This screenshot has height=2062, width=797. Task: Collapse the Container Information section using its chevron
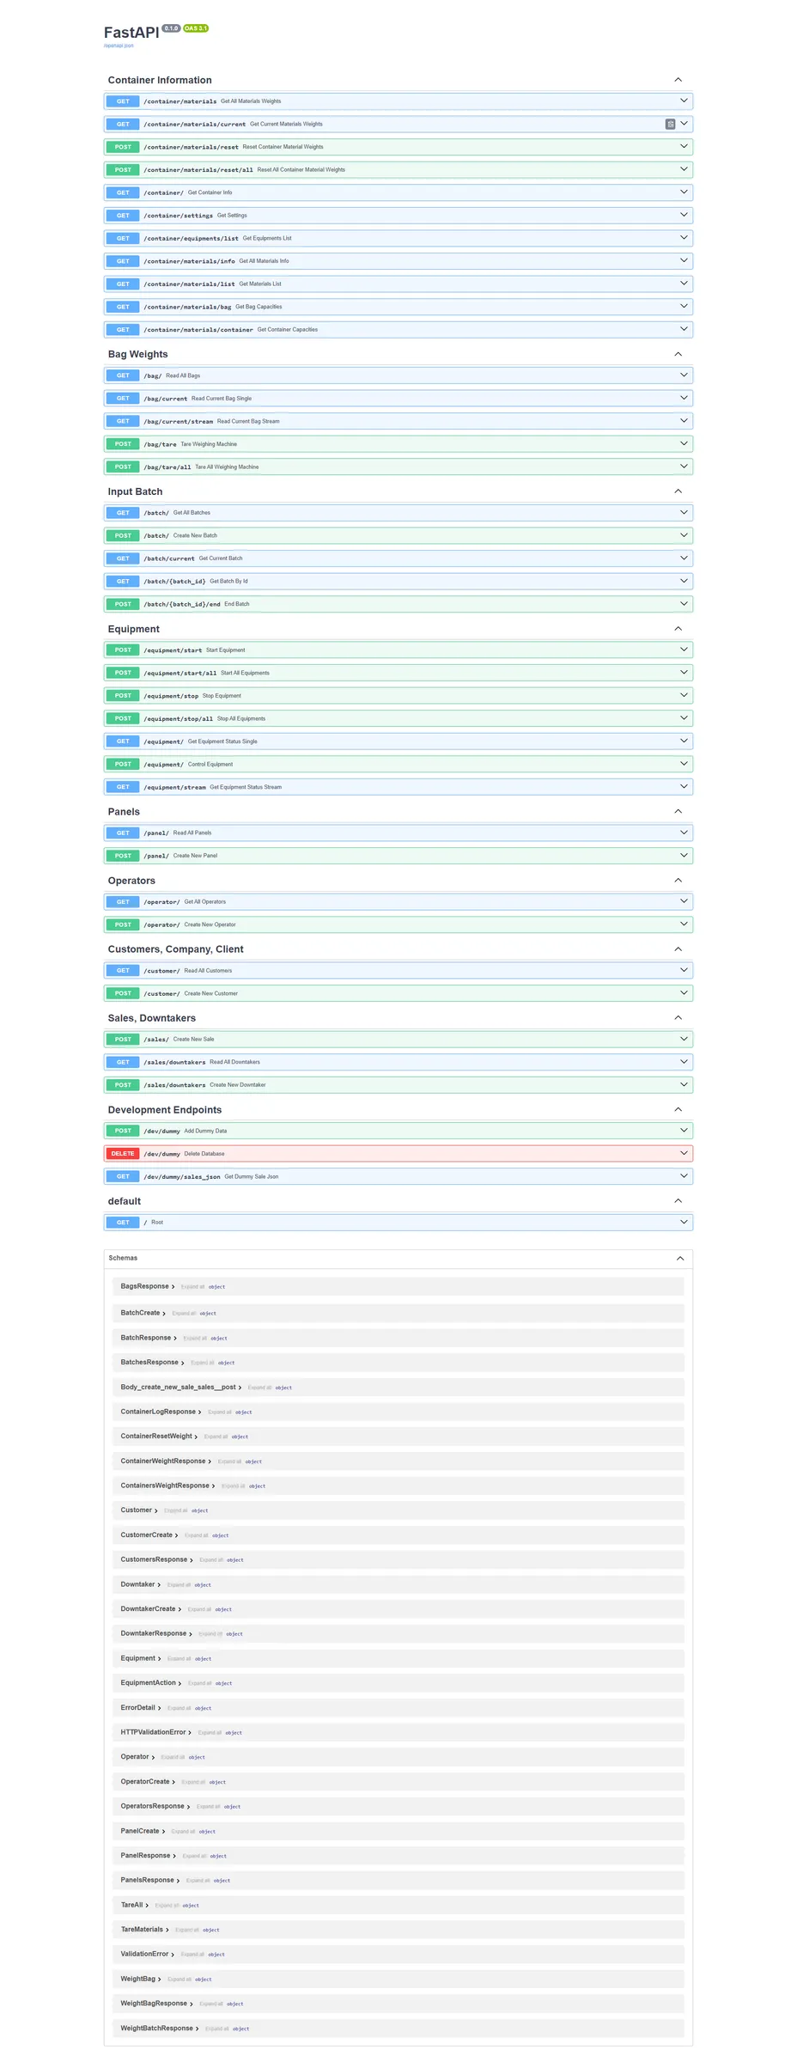tap(678, 80)
